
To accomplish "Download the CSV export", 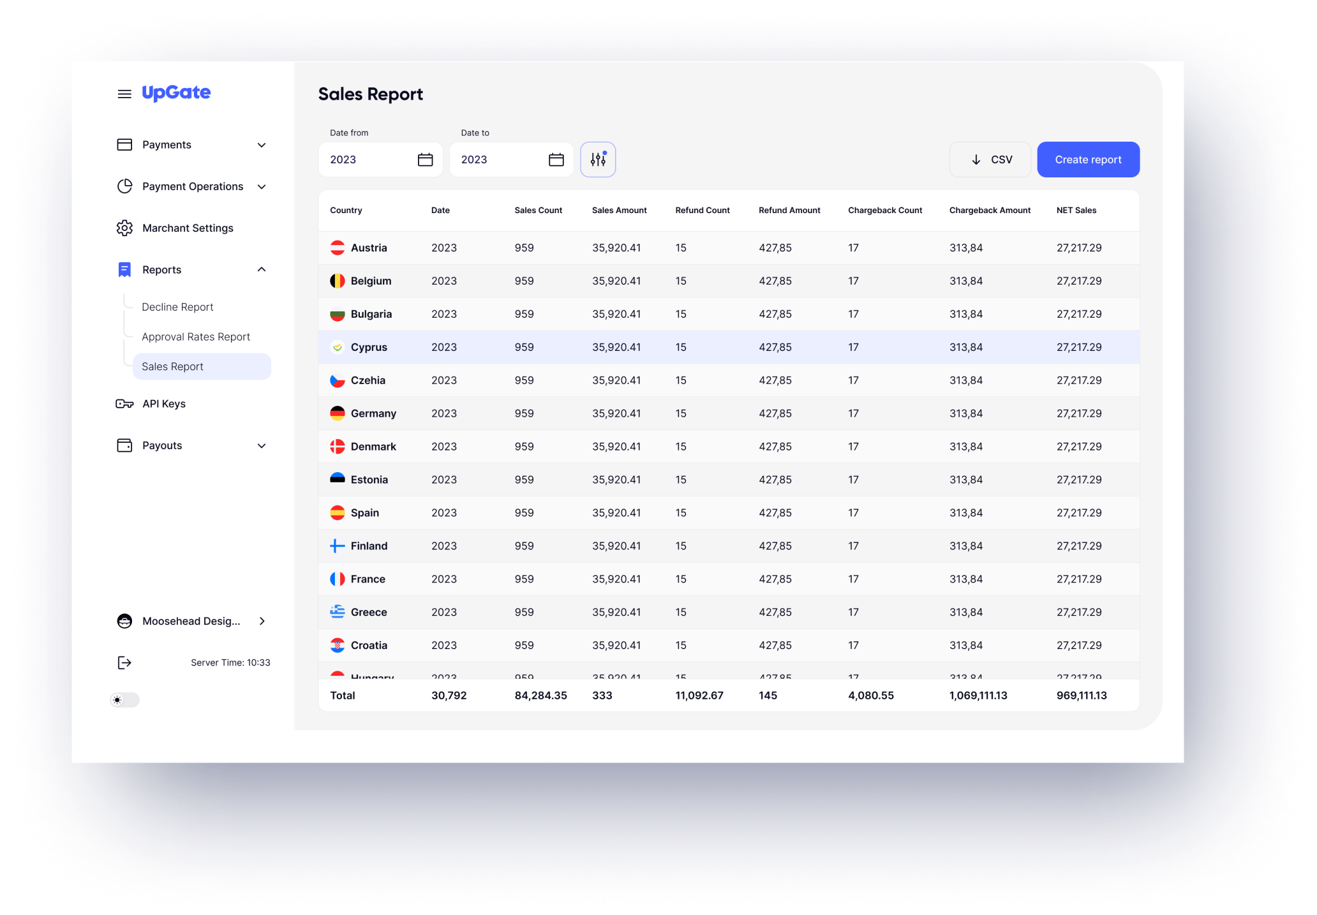I will (990, 160).
